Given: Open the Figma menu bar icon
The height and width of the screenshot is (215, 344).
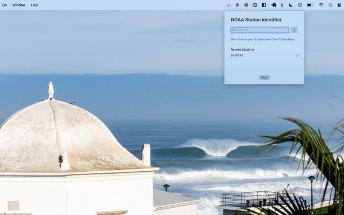Looking at the screenshot, I should click(x=237, y=5).
